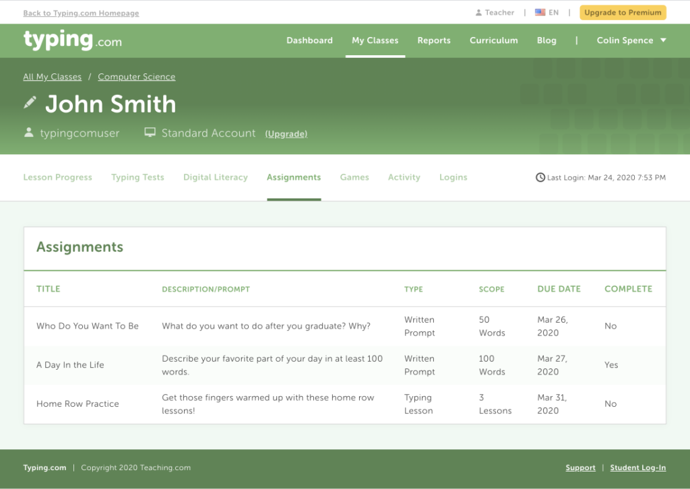Click the '3 Lessons' scope cell

495,403
